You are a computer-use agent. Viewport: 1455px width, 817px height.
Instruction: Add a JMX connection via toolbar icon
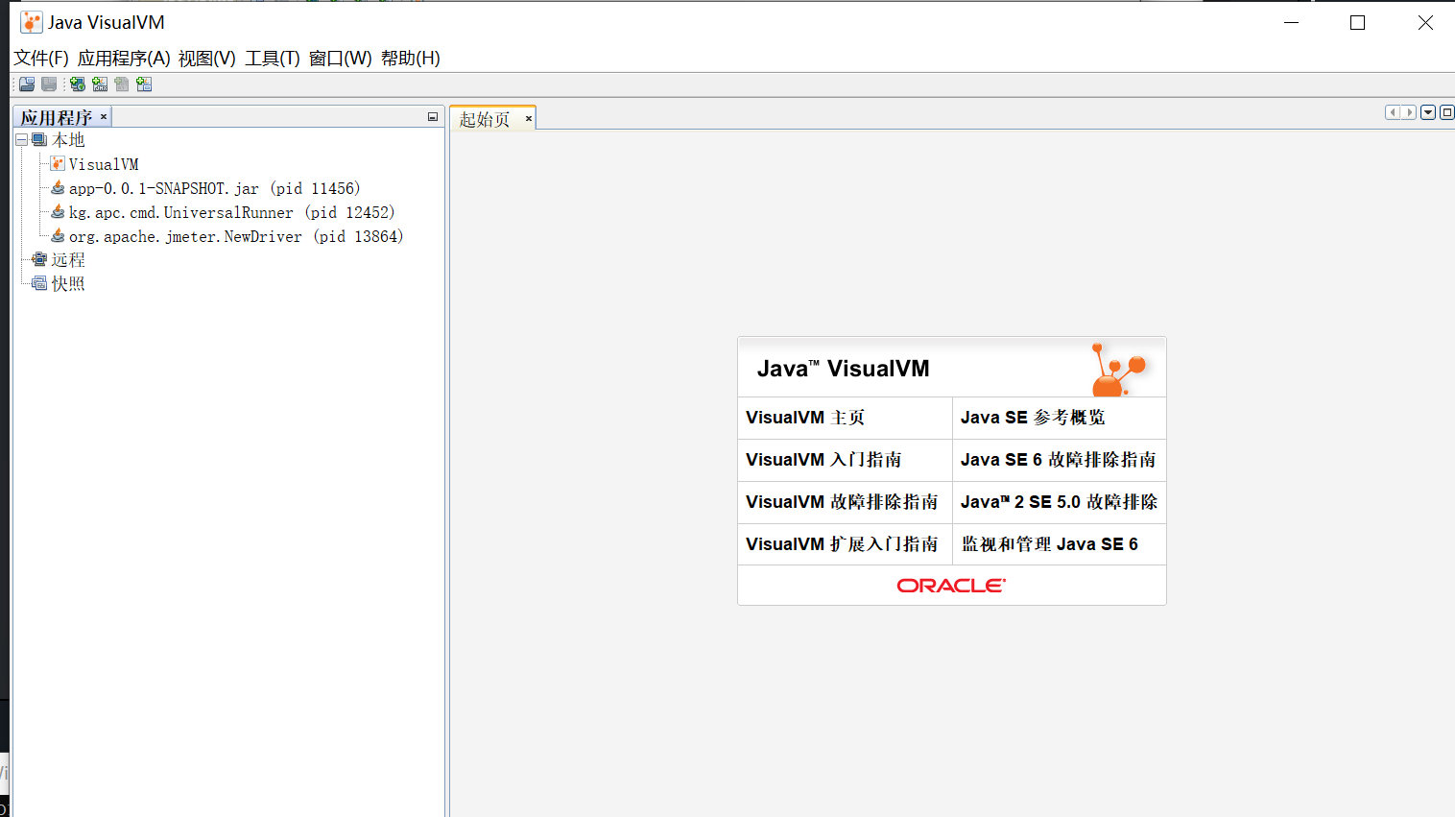100,84
